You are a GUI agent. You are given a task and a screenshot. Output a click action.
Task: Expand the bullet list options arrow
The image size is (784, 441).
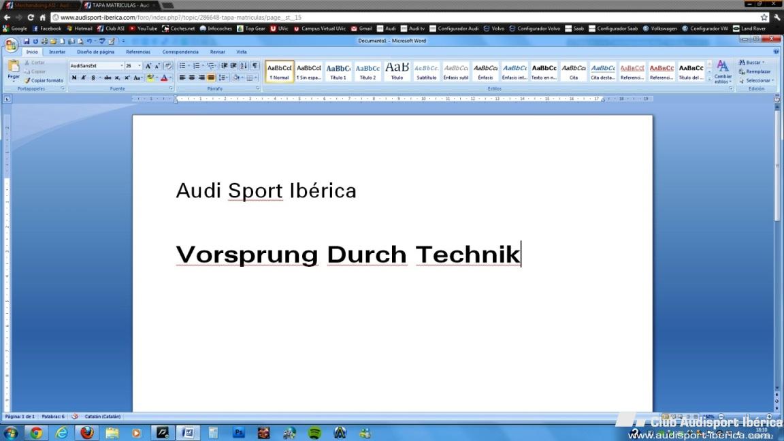[x=189, y=65]
